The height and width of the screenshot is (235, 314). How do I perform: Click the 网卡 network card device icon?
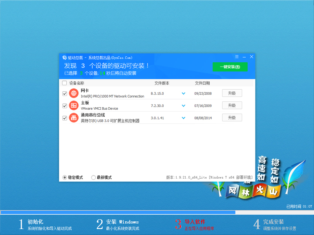73,93
